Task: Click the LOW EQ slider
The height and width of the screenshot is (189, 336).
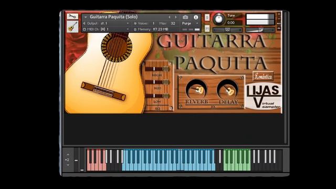Action: pyautogui.click(x=157, y=96)
